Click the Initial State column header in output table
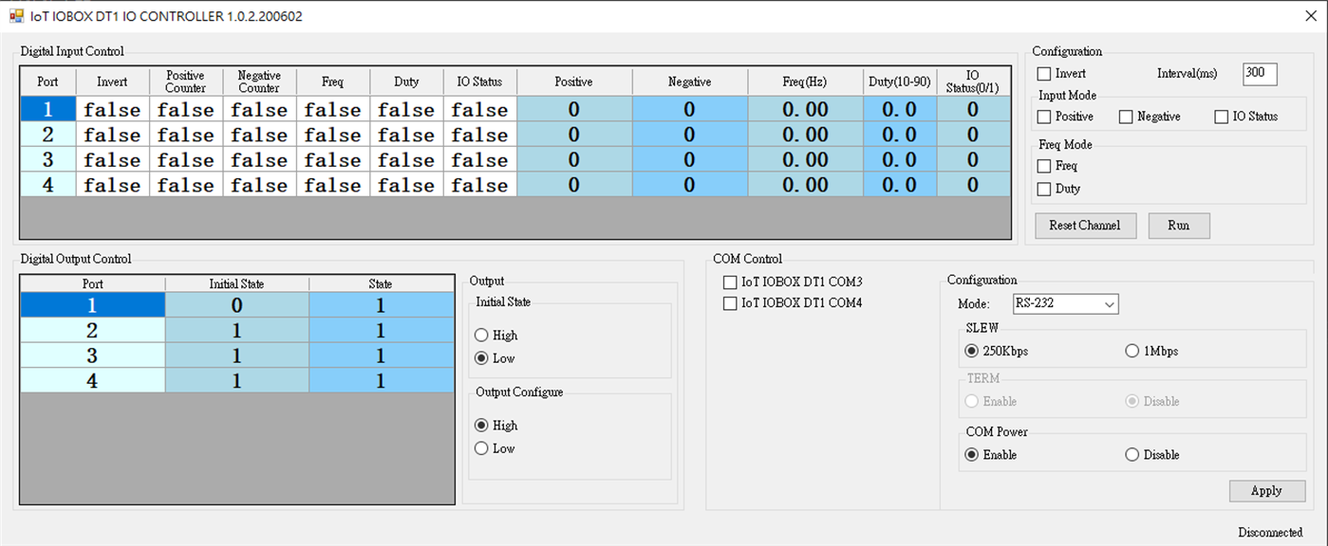 coord(236,283)
